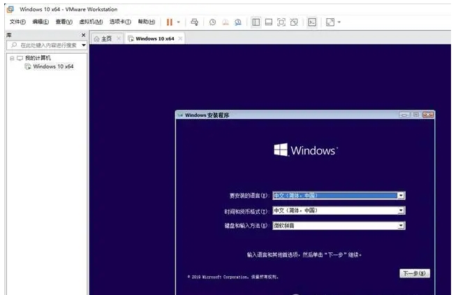Open the 文件 menu
Image resolution: width=458 pixels, height=295 pixels.
[x=17, y=22]
